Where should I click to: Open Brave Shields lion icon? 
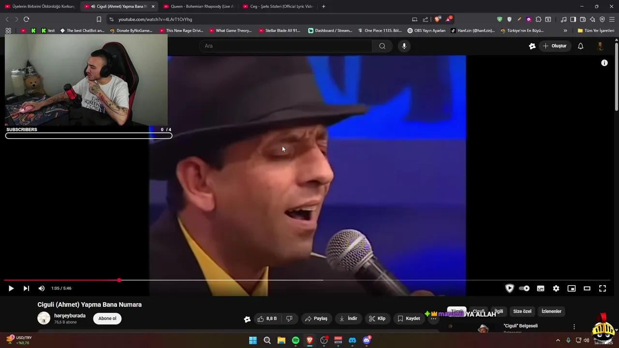(437, 19)
